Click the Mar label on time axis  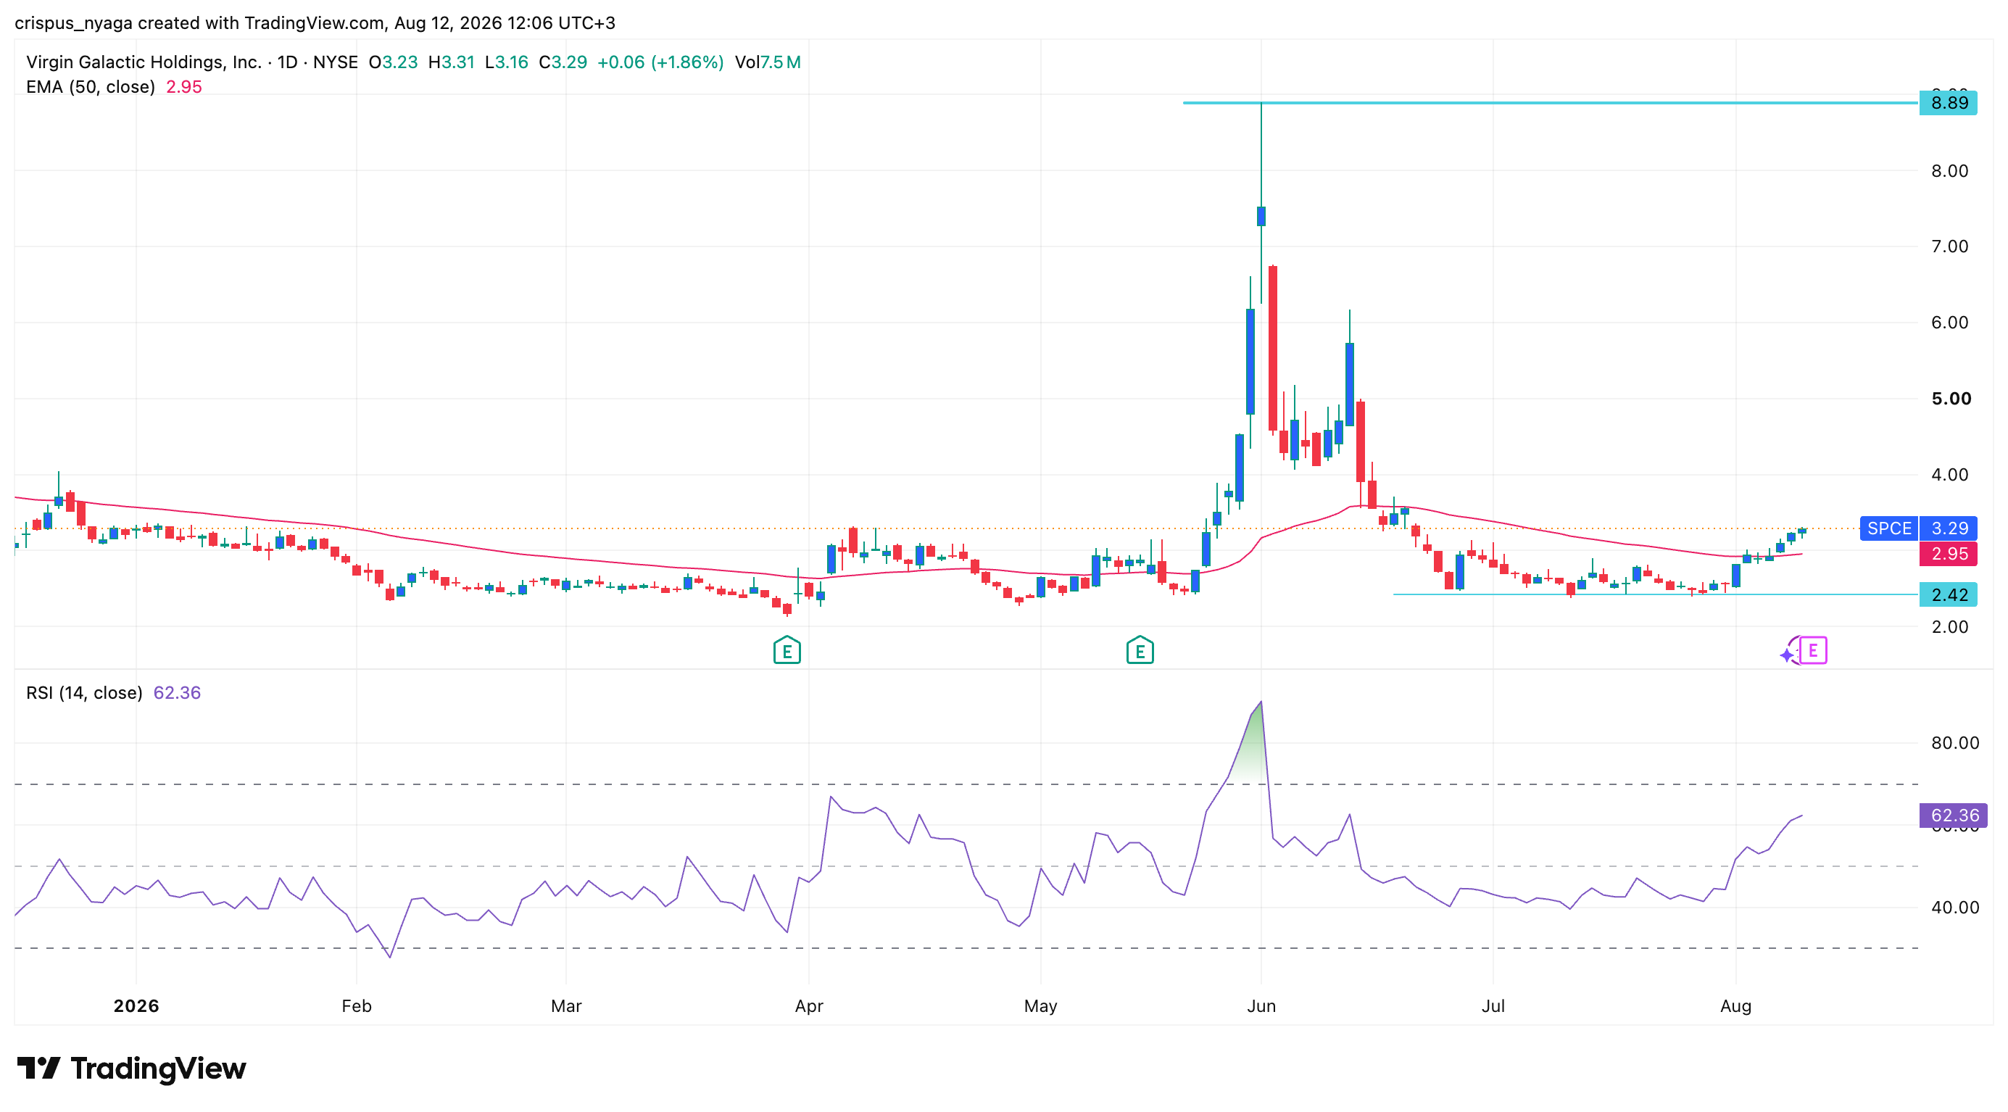click(566, 1006)
